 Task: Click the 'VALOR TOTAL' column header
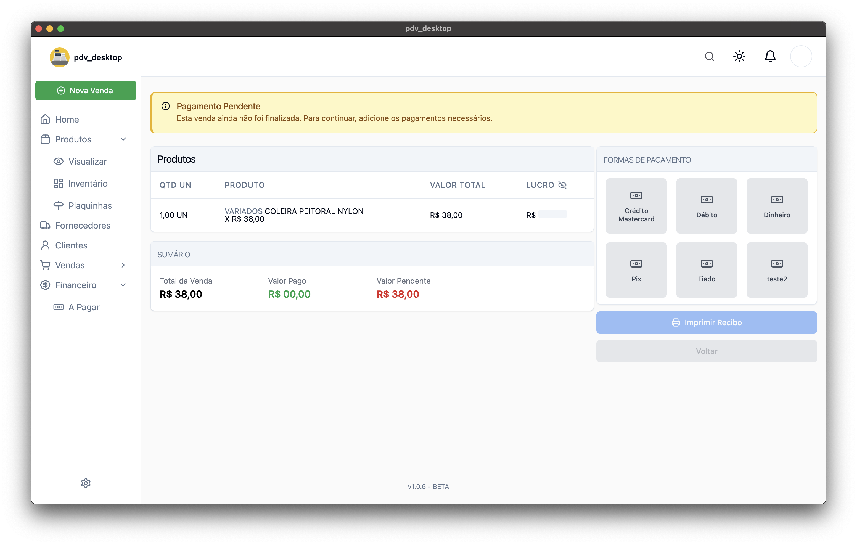(458, 185)
